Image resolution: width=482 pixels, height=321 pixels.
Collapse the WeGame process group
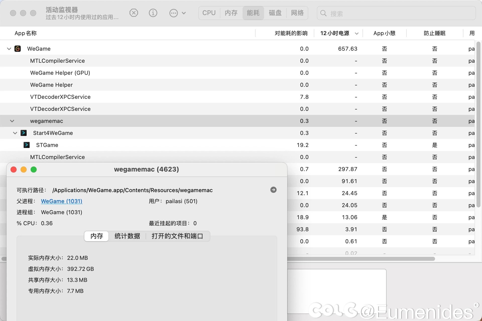[9, 49]
